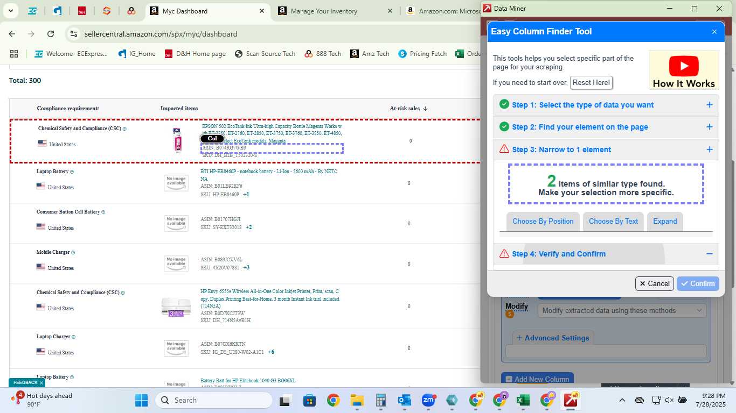Collapse Step 4: Verify and Confirm
Screen dimensions: 736x413
tap(606, 254)
